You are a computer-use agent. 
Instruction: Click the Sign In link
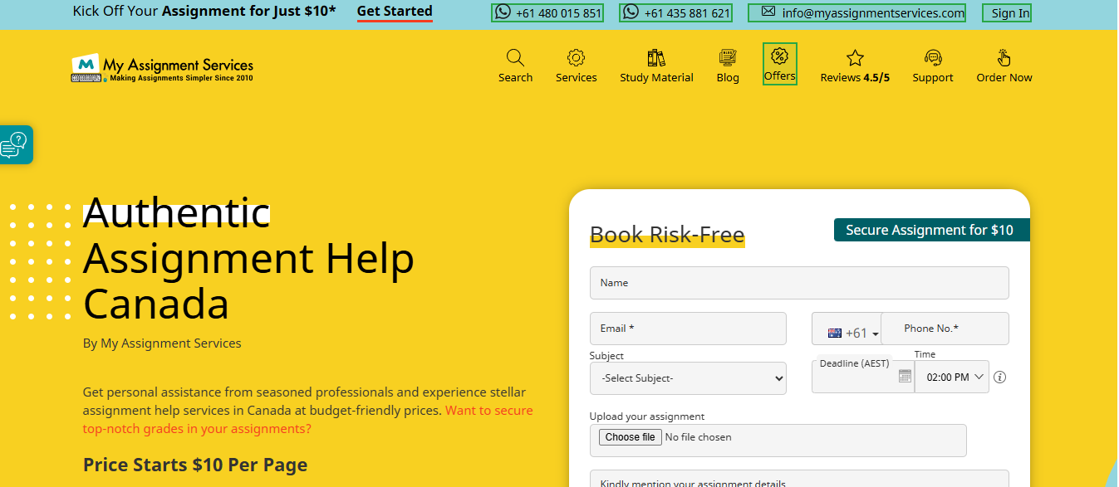[x=1009, y=13]
